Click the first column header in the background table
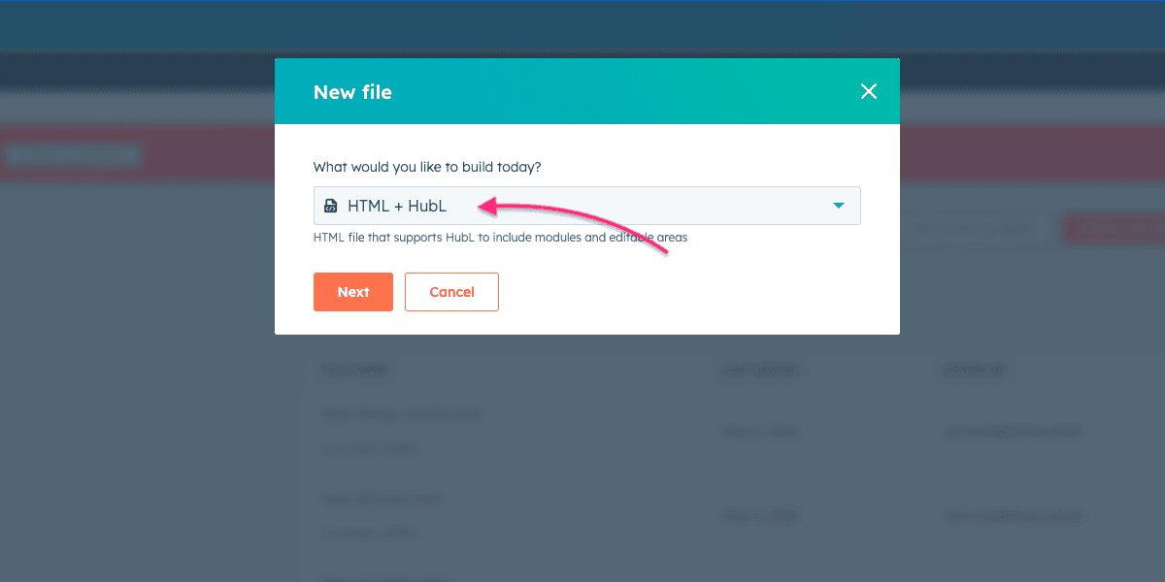Screen dimensions: 1165x582 pyautogui.click(x=354, y=370)
